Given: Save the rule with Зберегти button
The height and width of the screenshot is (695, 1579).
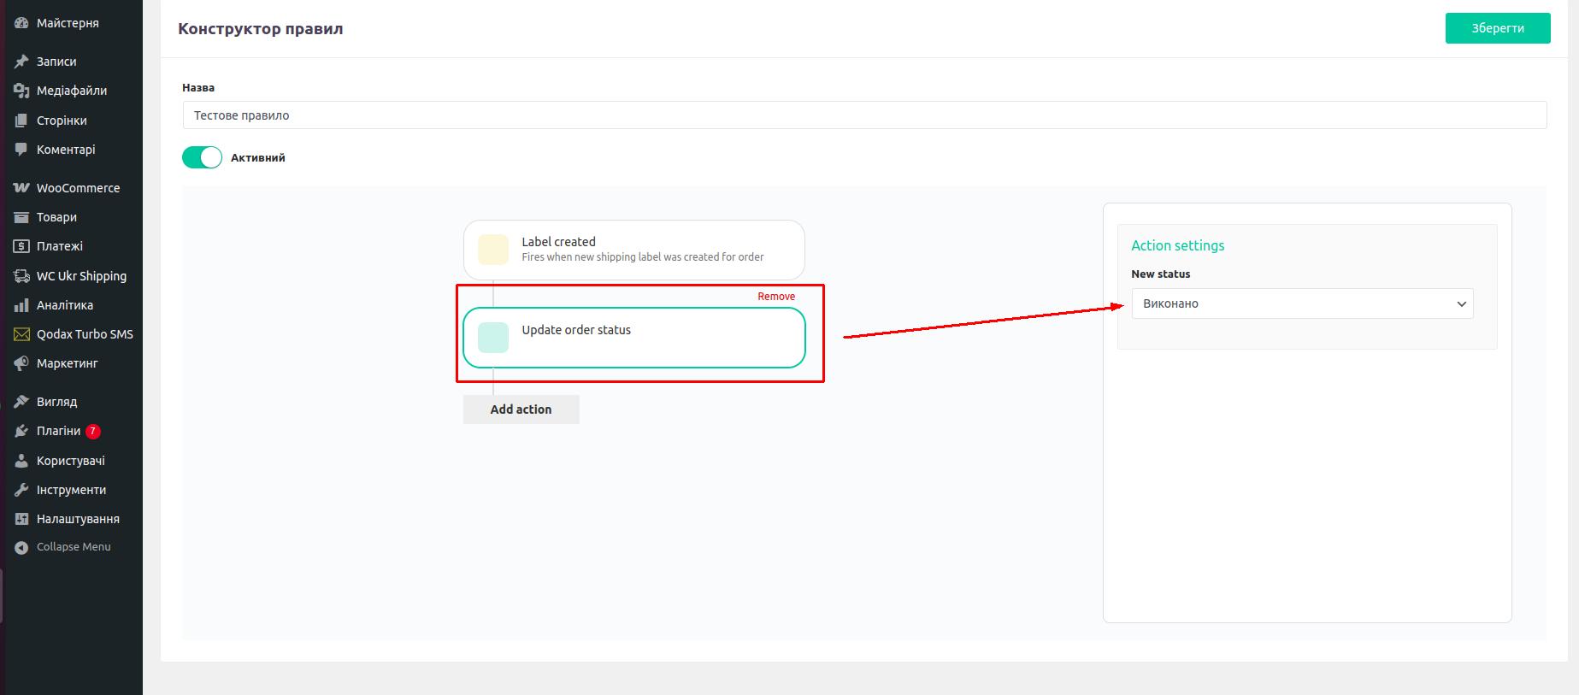Looking at the screenshot, I should [x=1497, y=28].
